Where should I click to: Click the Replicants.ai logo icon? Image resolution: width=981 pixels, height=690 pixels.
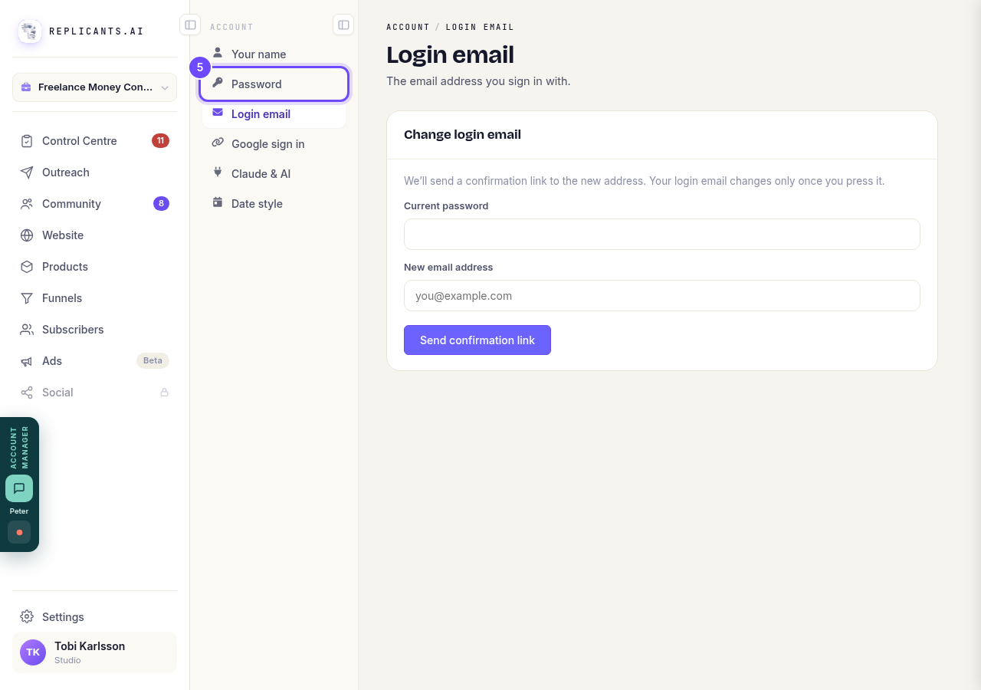tap(30, 31)
